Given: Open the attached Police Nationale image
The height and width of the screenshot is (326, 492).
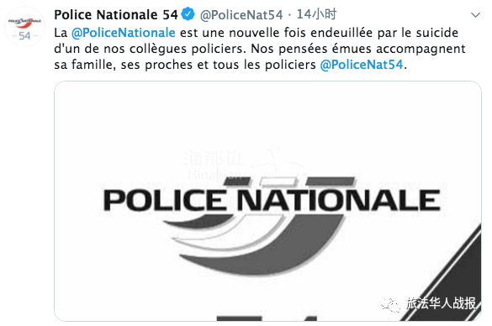Looking at the screenshot, I should (x=267, y=201).
